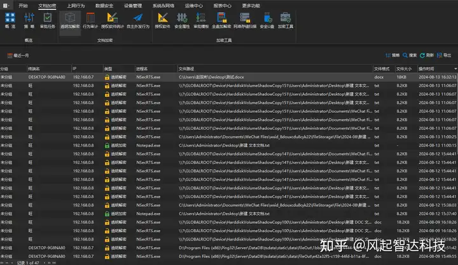Click the 导出 export button
The image size is (458, 265).
(x=444, y=55)
